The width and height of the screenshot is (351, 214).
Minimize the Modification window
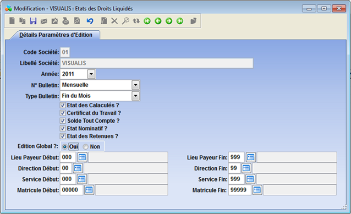[309, 8]
